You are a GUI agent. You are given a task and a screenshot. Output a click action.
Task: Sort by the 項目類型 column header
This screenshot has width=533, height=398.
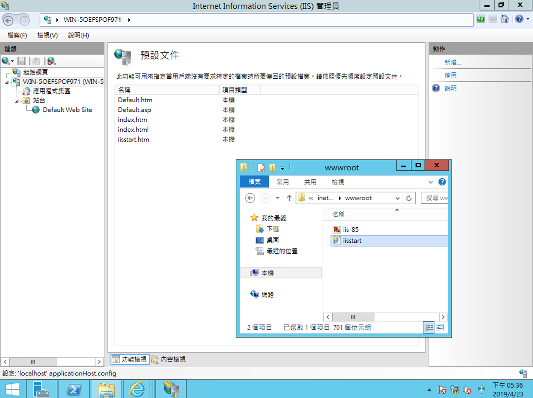(239, 90)
